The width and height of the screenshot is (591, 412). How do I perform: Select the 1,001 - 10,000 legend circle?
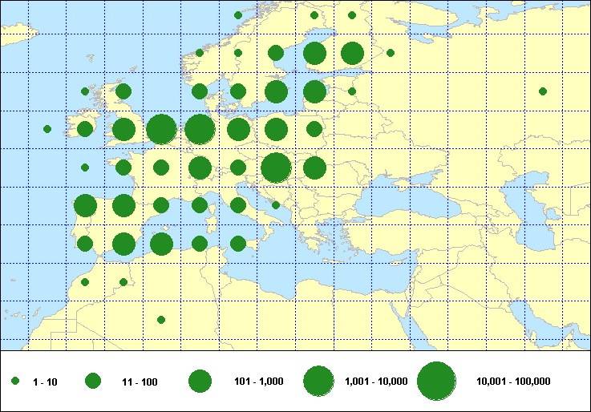tap(318, 382)
